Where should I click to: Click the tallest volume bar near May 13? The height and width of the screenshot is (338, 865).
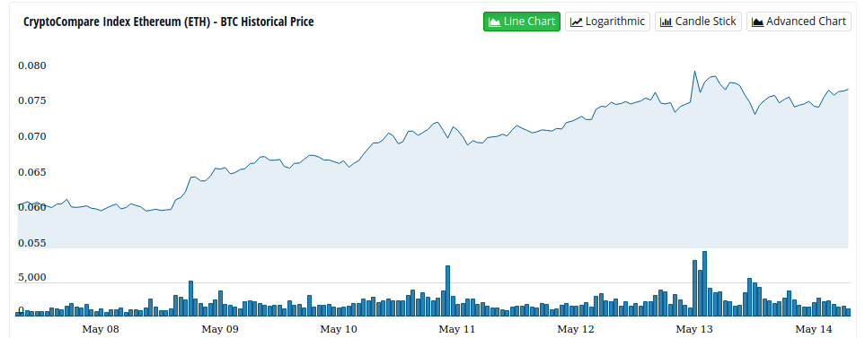pos(704,283)
